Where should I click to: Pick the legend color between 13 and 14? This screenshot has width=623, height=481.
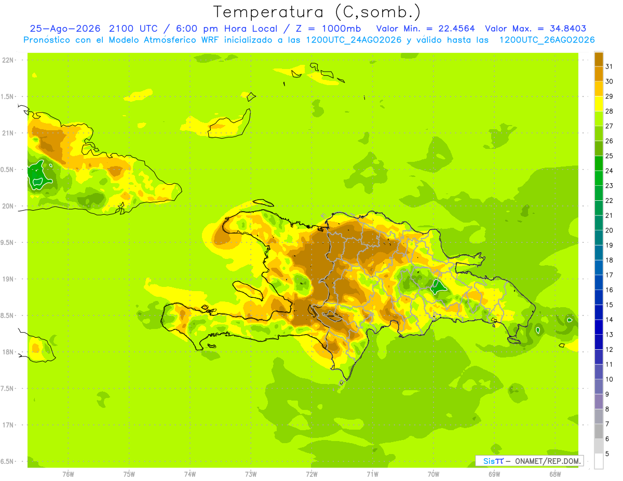599,327
